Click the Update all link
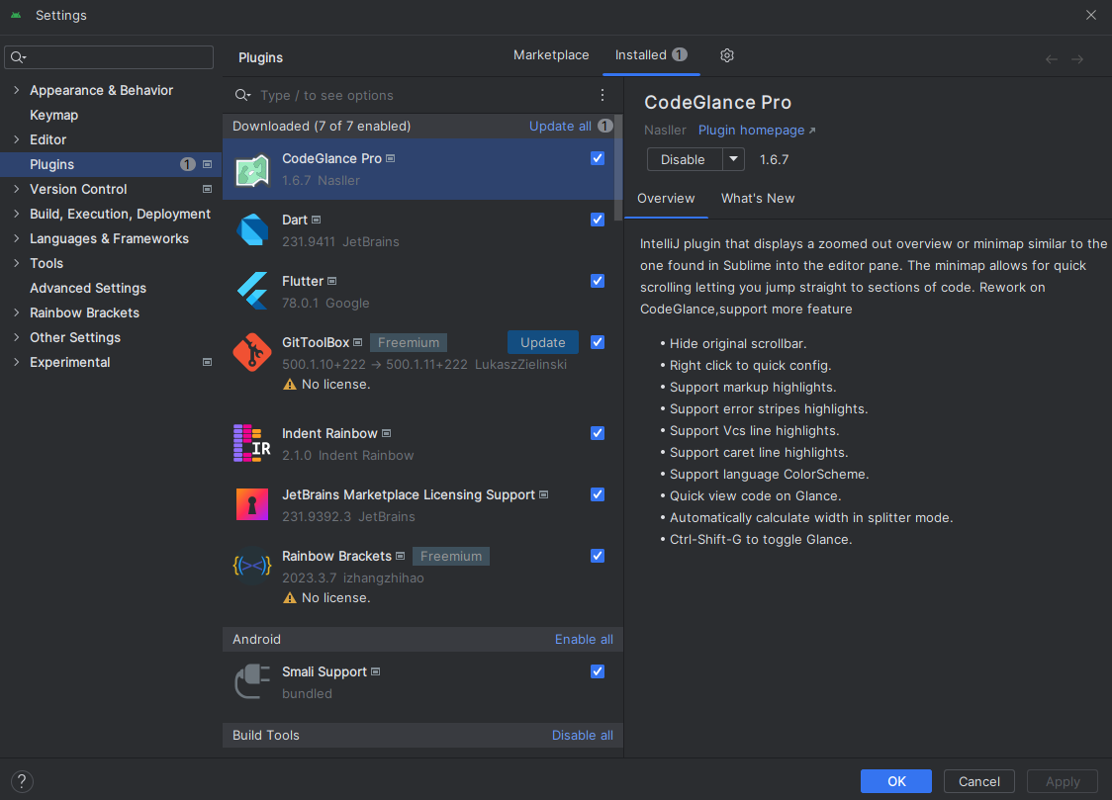Image resolution: width=1112 pixels, height=800 pixels. point(560,127)
